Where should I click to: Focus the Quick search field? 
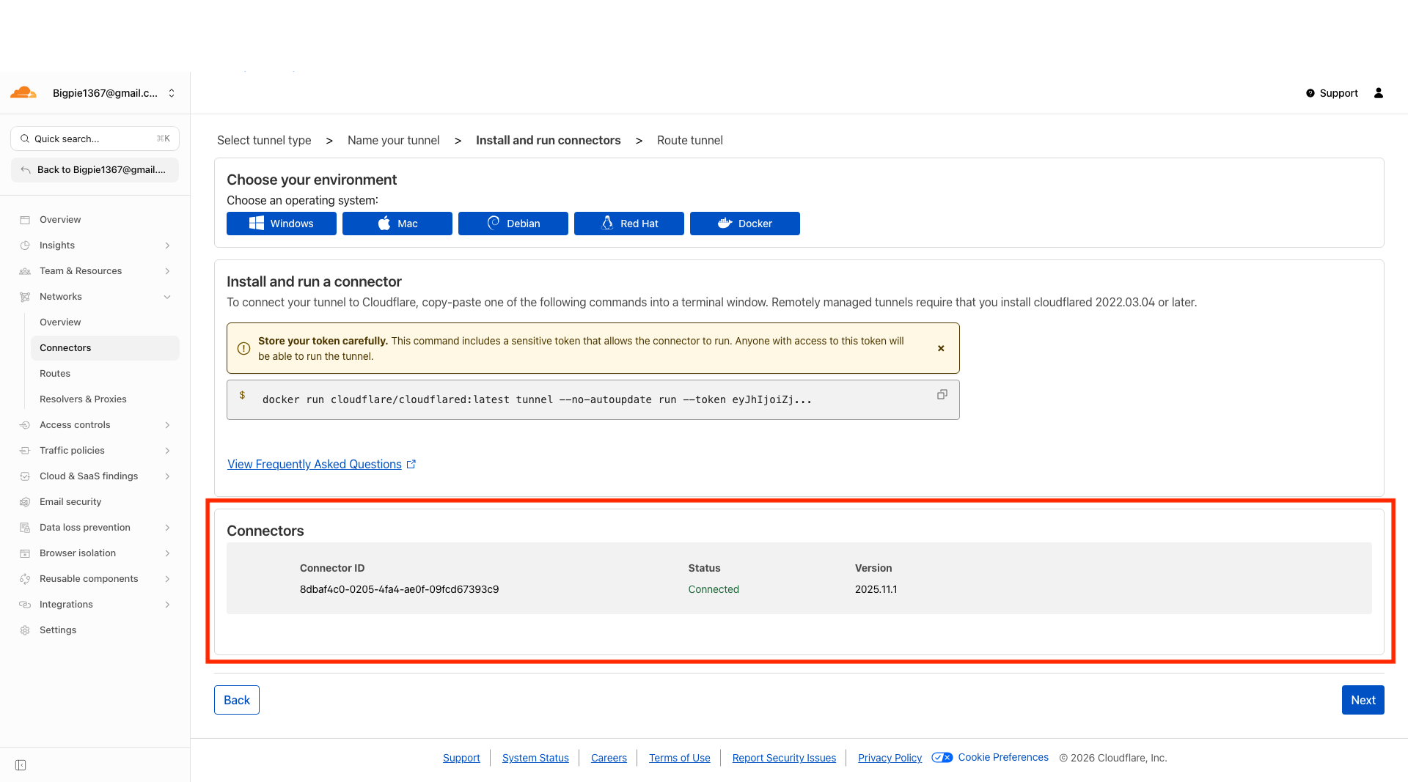[95, 139]
